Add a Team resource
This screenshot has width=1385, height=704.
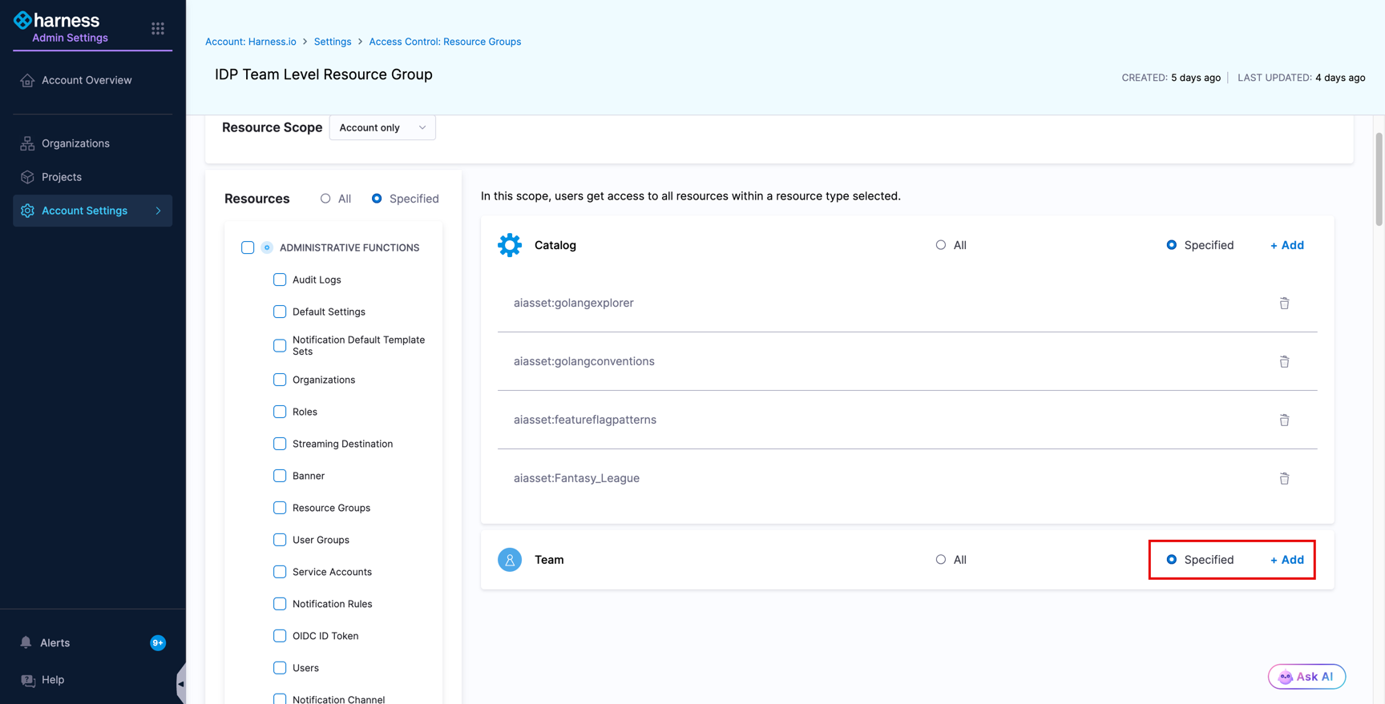[x=1287, y=560]
